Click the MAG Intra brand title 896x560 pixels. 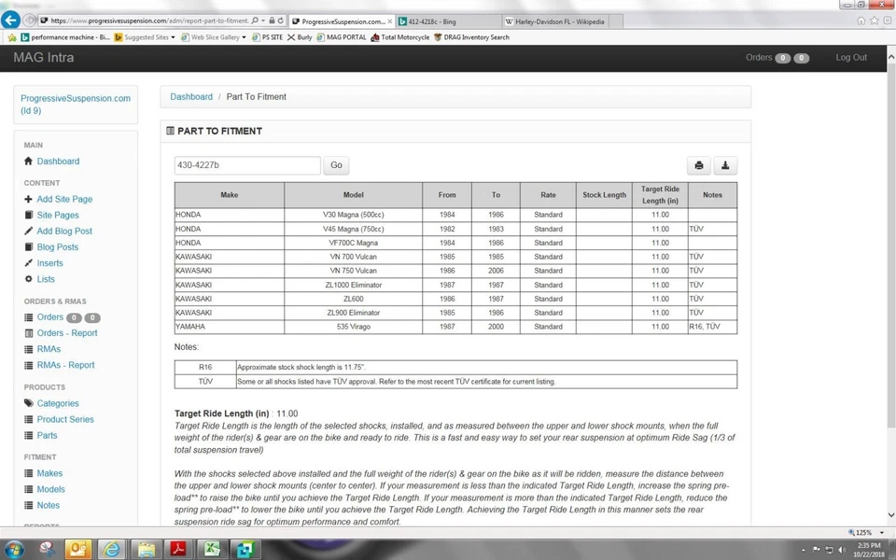point(44,57)
